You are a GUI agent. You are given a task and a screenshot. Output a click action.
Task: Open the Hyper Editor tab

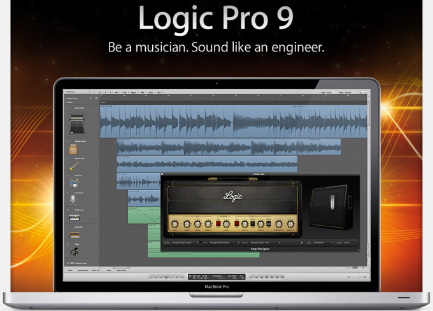(122, 270)
